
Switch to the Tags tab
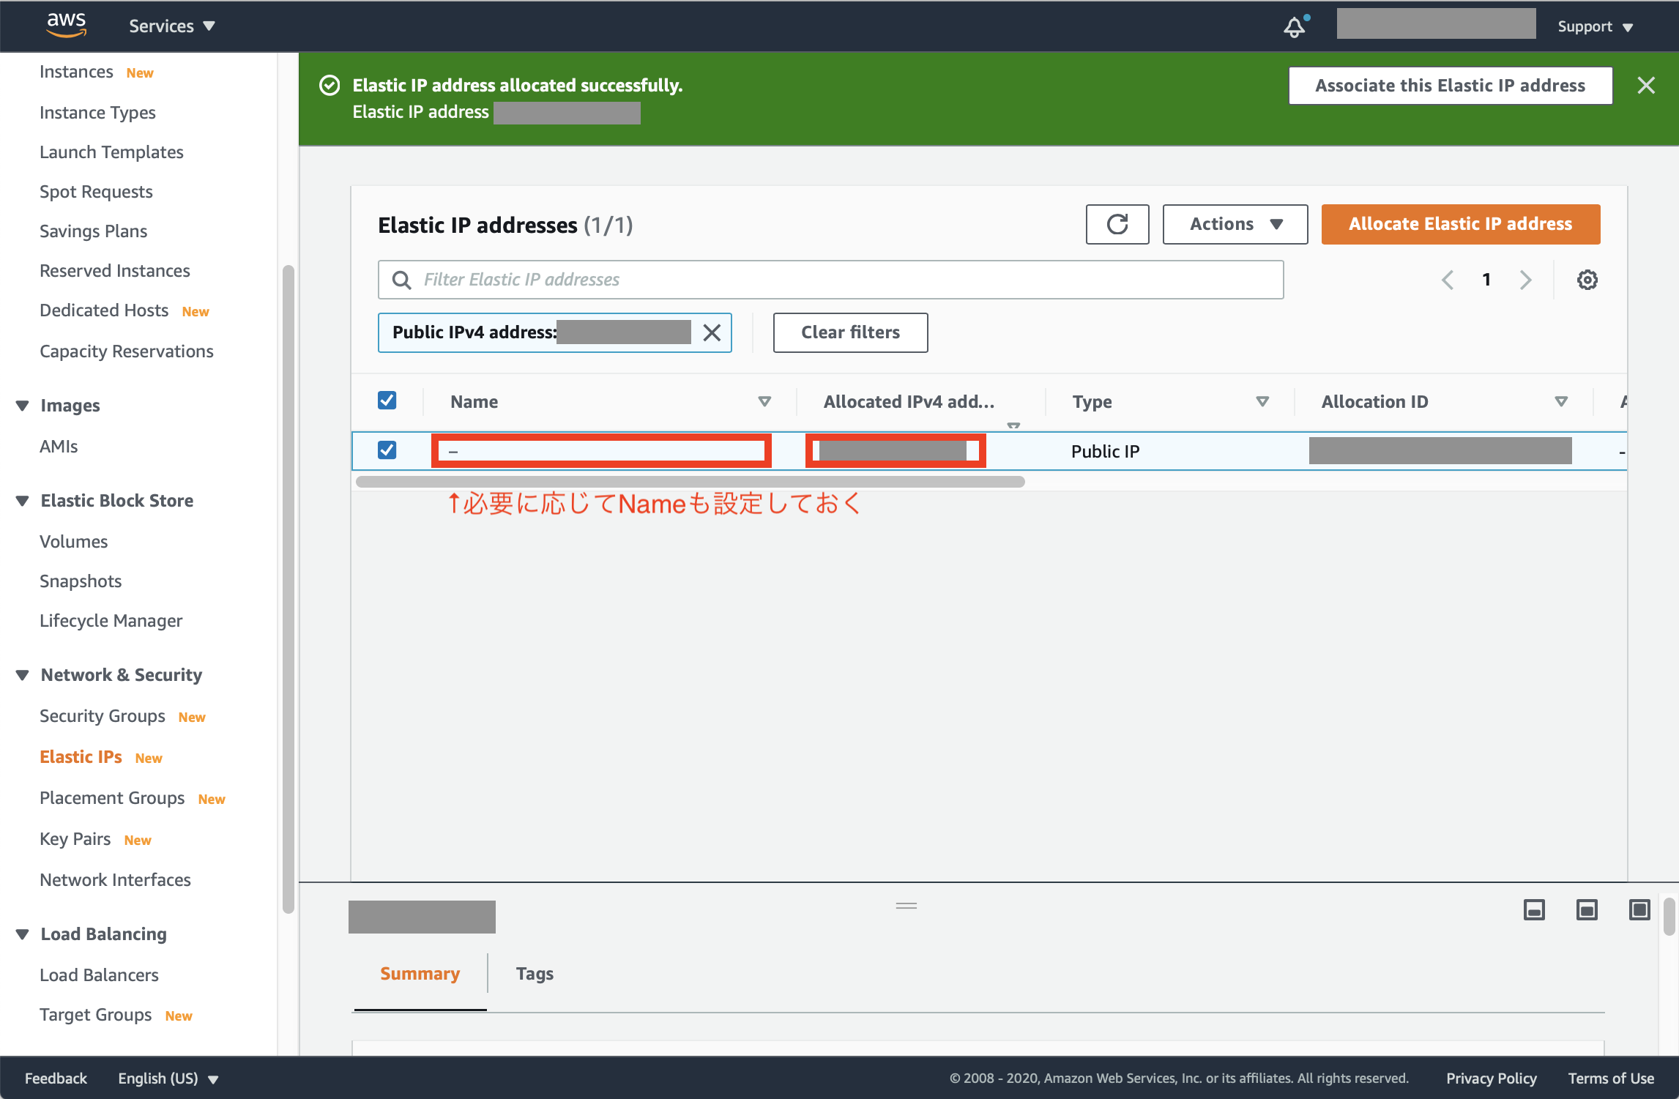tap(535, 974)
